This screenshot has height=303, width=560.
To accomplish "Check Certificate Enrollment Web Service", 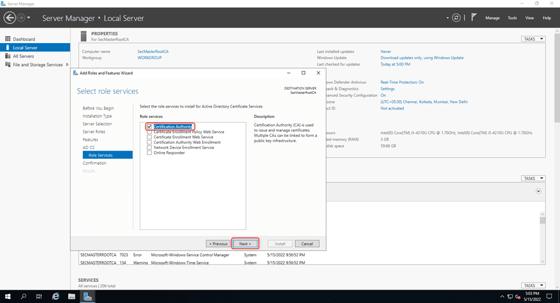I will 149,137.
